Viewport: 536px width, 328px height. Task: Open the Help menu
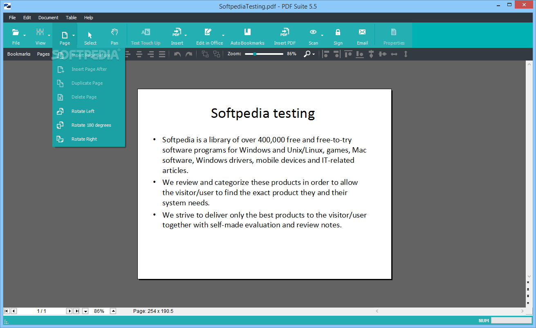pyautogui.click(x=89, y=18)
